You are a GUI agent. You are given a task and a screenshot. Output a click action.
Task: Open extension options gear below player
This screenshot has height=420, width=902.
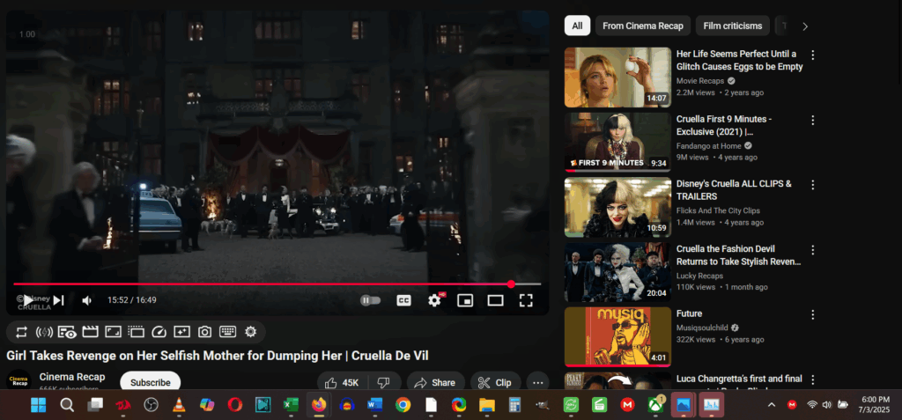point(250,332)
